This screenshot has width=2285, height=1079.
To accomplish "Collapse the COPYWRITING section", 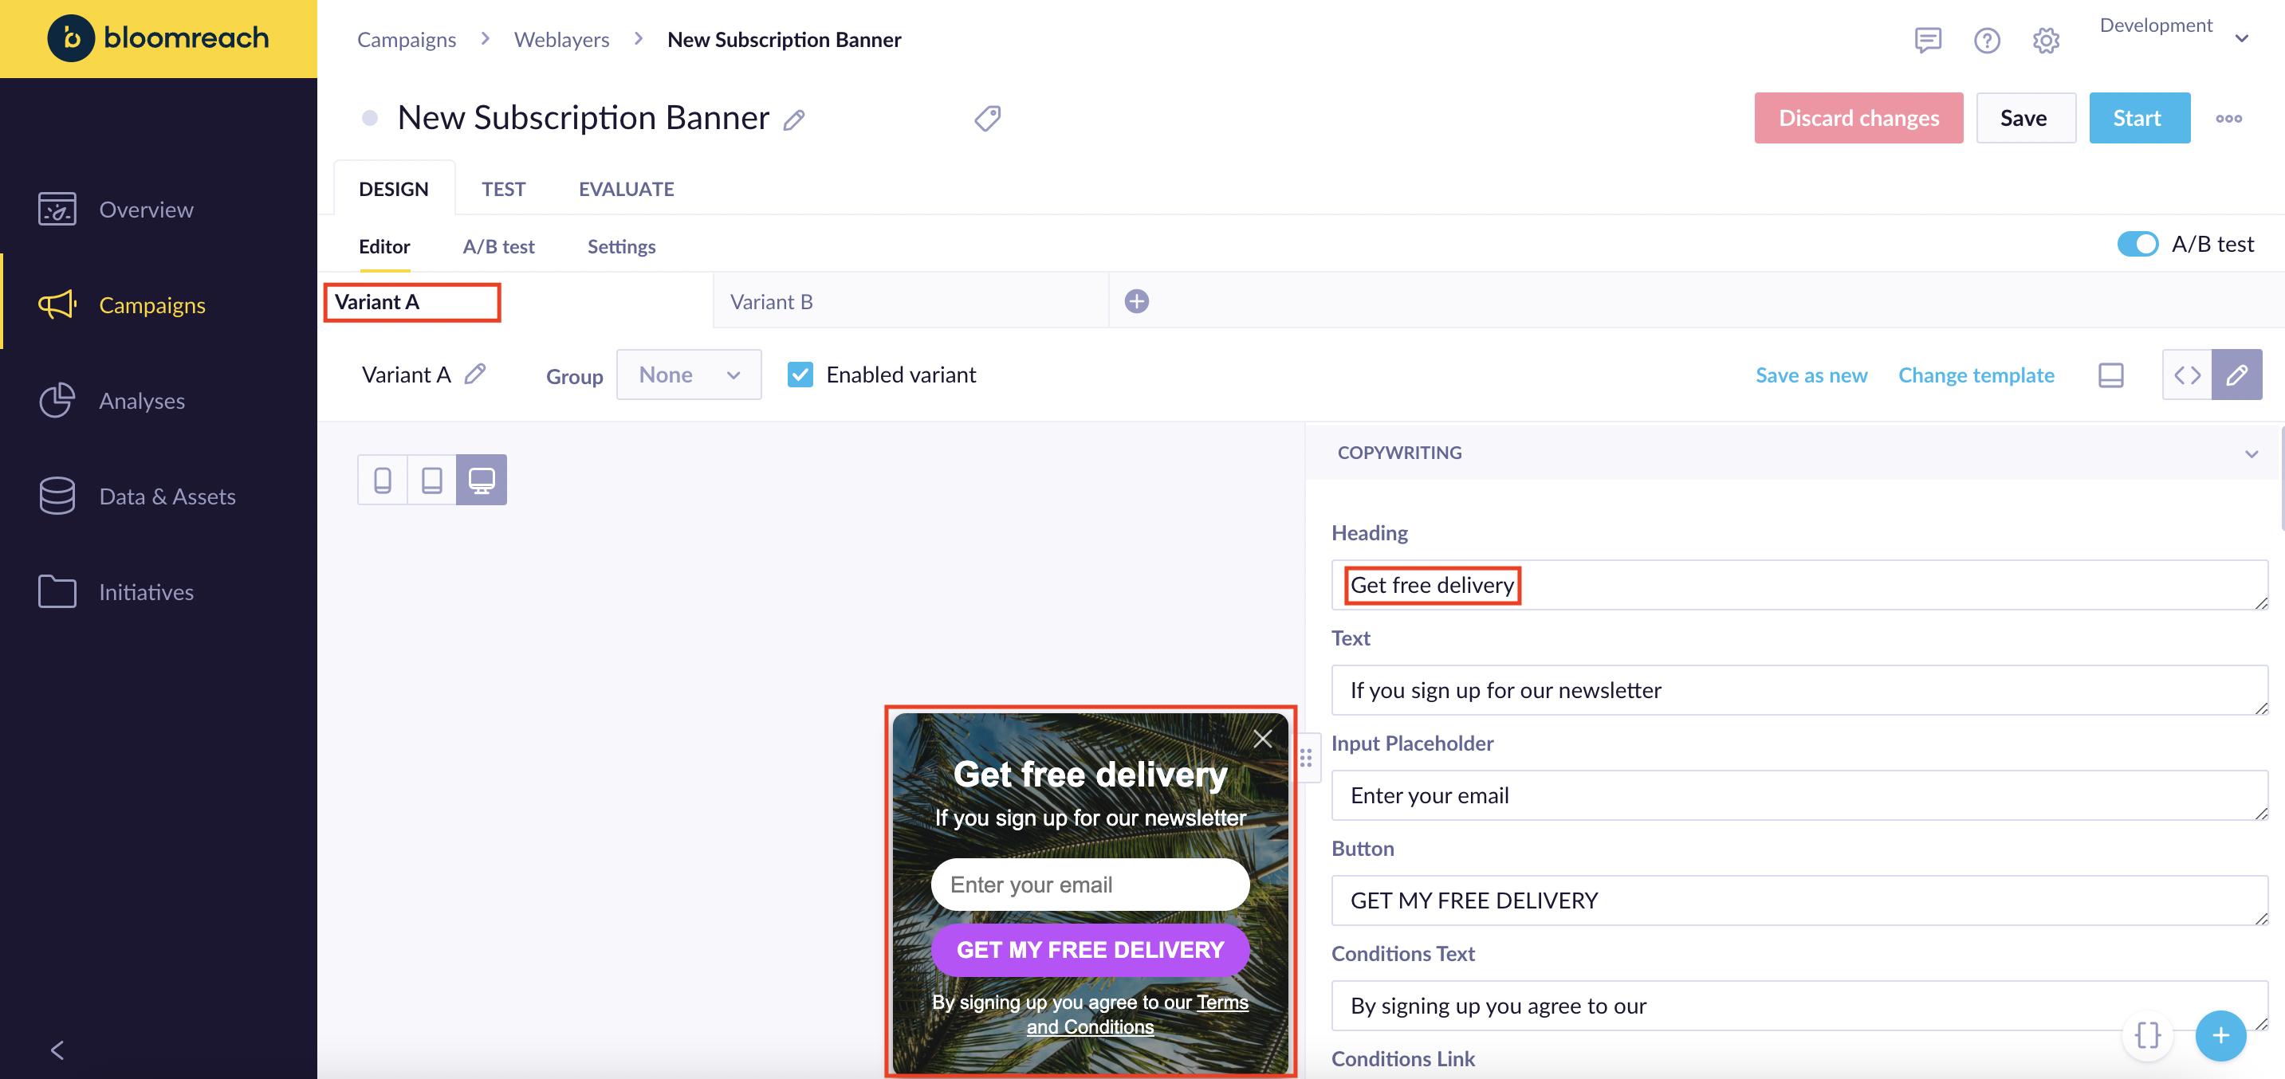I will pos(2251,453).
